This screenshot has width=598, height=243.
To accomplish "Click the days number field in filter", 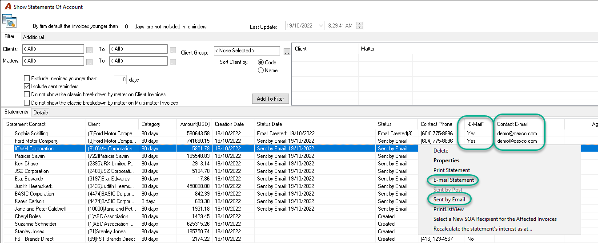I will click(120, 80).
